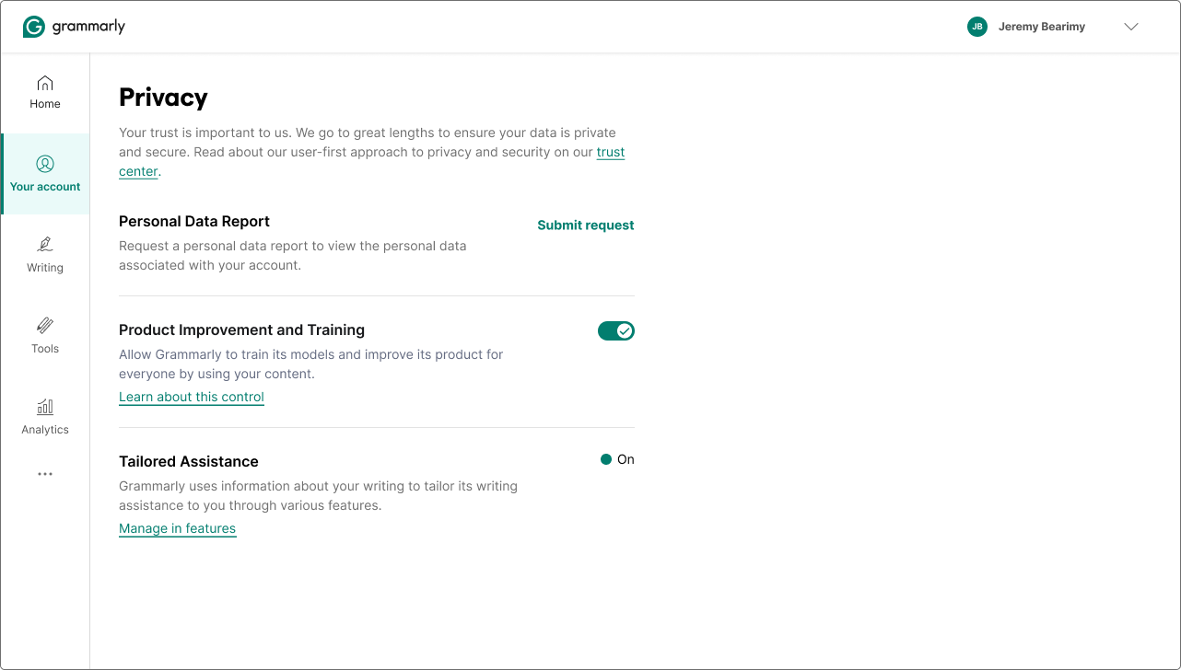Select the Home icon in the sidebar
Screen dimensions: 1181x670
[x=44, y=82]
